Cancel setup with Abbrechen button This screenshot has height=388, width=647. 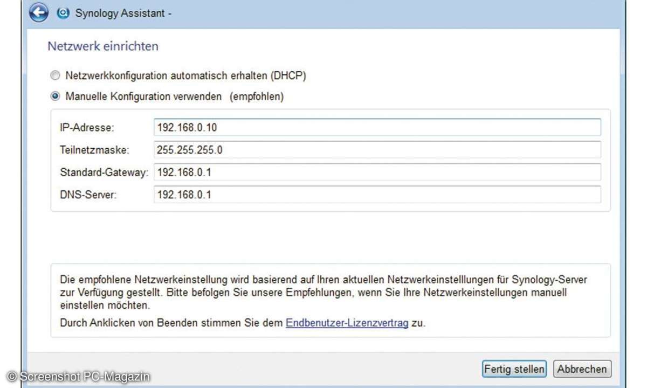point(582,370)
